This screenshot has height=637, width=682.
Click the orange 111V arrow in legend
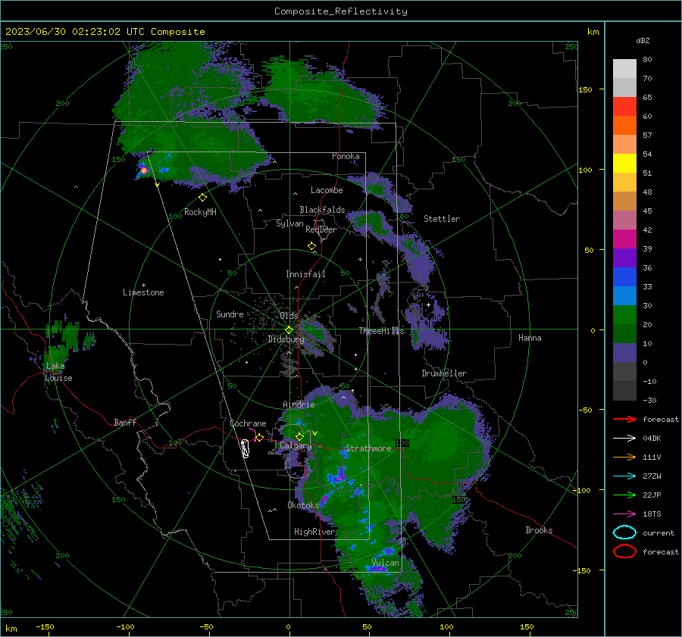tap(624, 457)
